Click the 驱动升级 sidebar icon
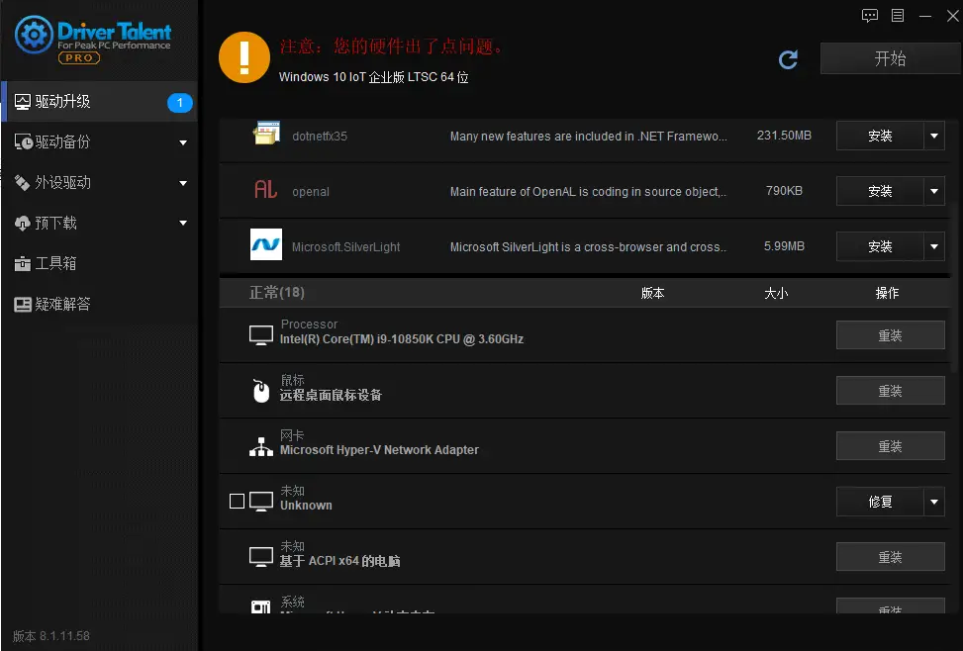Viewport: 963px width, 651px height. (x=23, y=102)
